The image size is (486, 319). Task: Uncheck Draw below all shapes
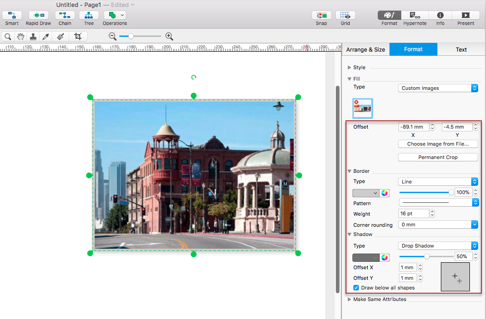pyautogui.click(x=356, y=288)
